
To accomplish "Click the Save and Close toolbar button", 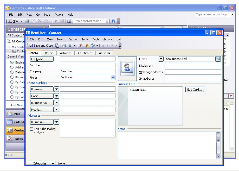I will (x=41, y=46).
